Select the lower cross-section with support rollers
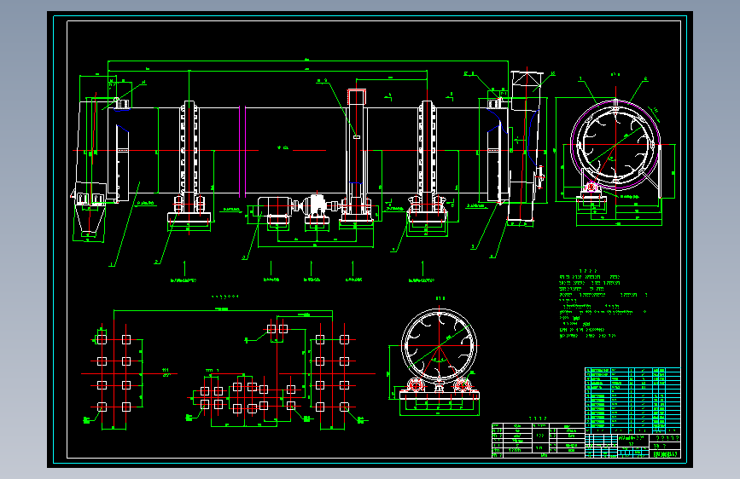740x479 pixels. pos(440,355)
